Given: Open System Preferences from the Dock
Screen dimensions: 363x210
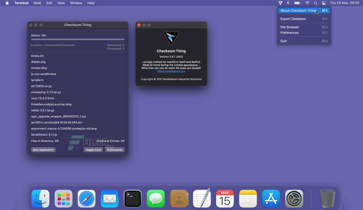Looking at the screenshot, I should pos(294,198).
